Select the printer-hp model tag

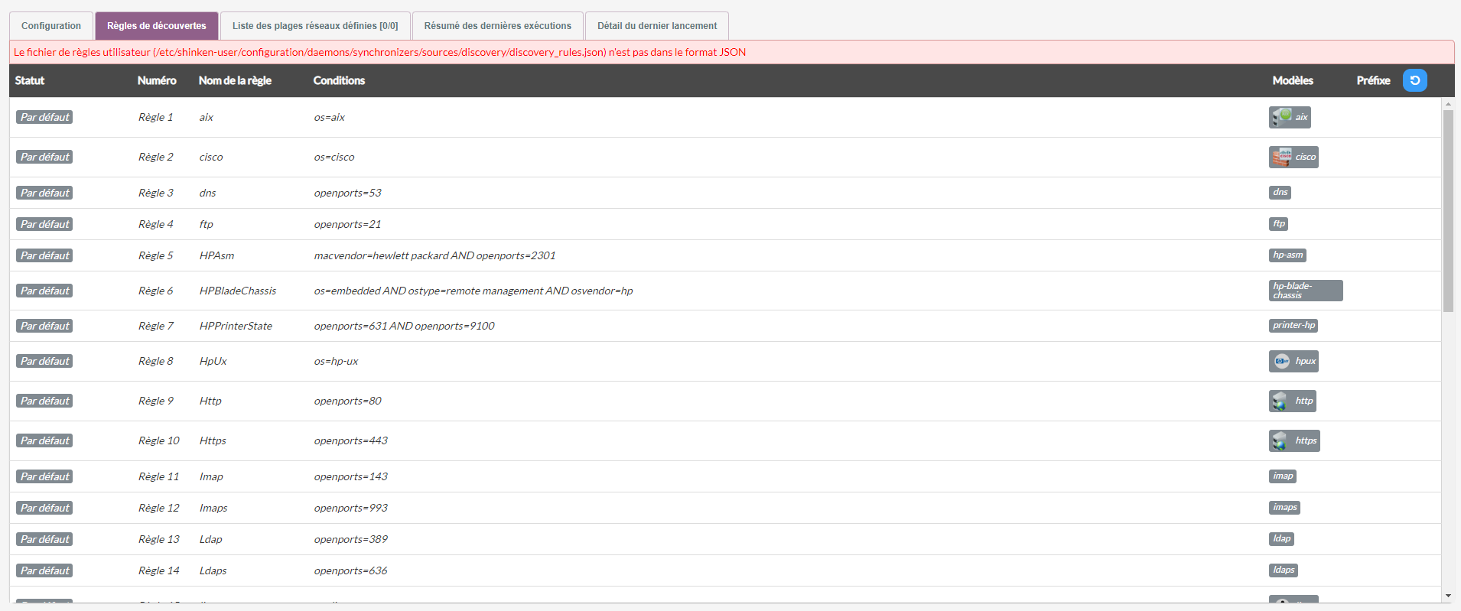(1293, 326)
